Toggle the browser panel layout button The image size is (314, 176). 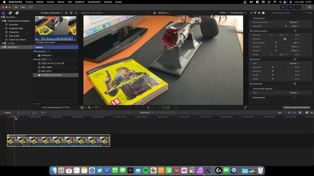tap(283, 7)
